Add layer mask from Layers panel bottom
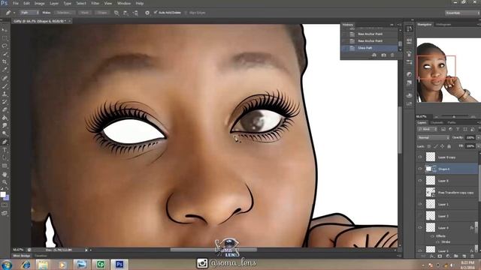Viewport: 481px width, 270px height. click(x=440, y=256)
